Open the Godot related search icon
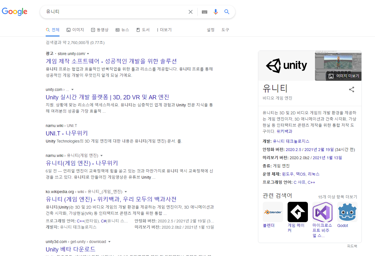This screenshot has height=256, width=375. (347, 212)
